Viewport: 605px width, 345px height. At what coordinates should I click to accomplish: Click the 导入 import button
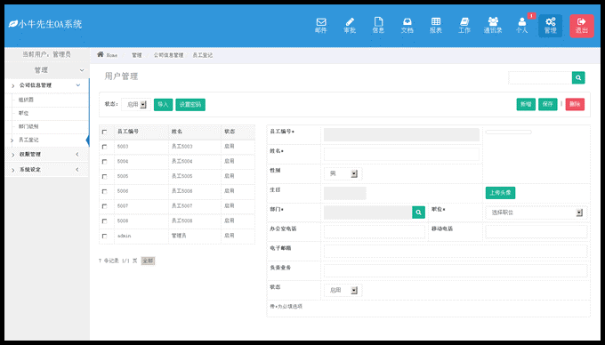[163, 104]
